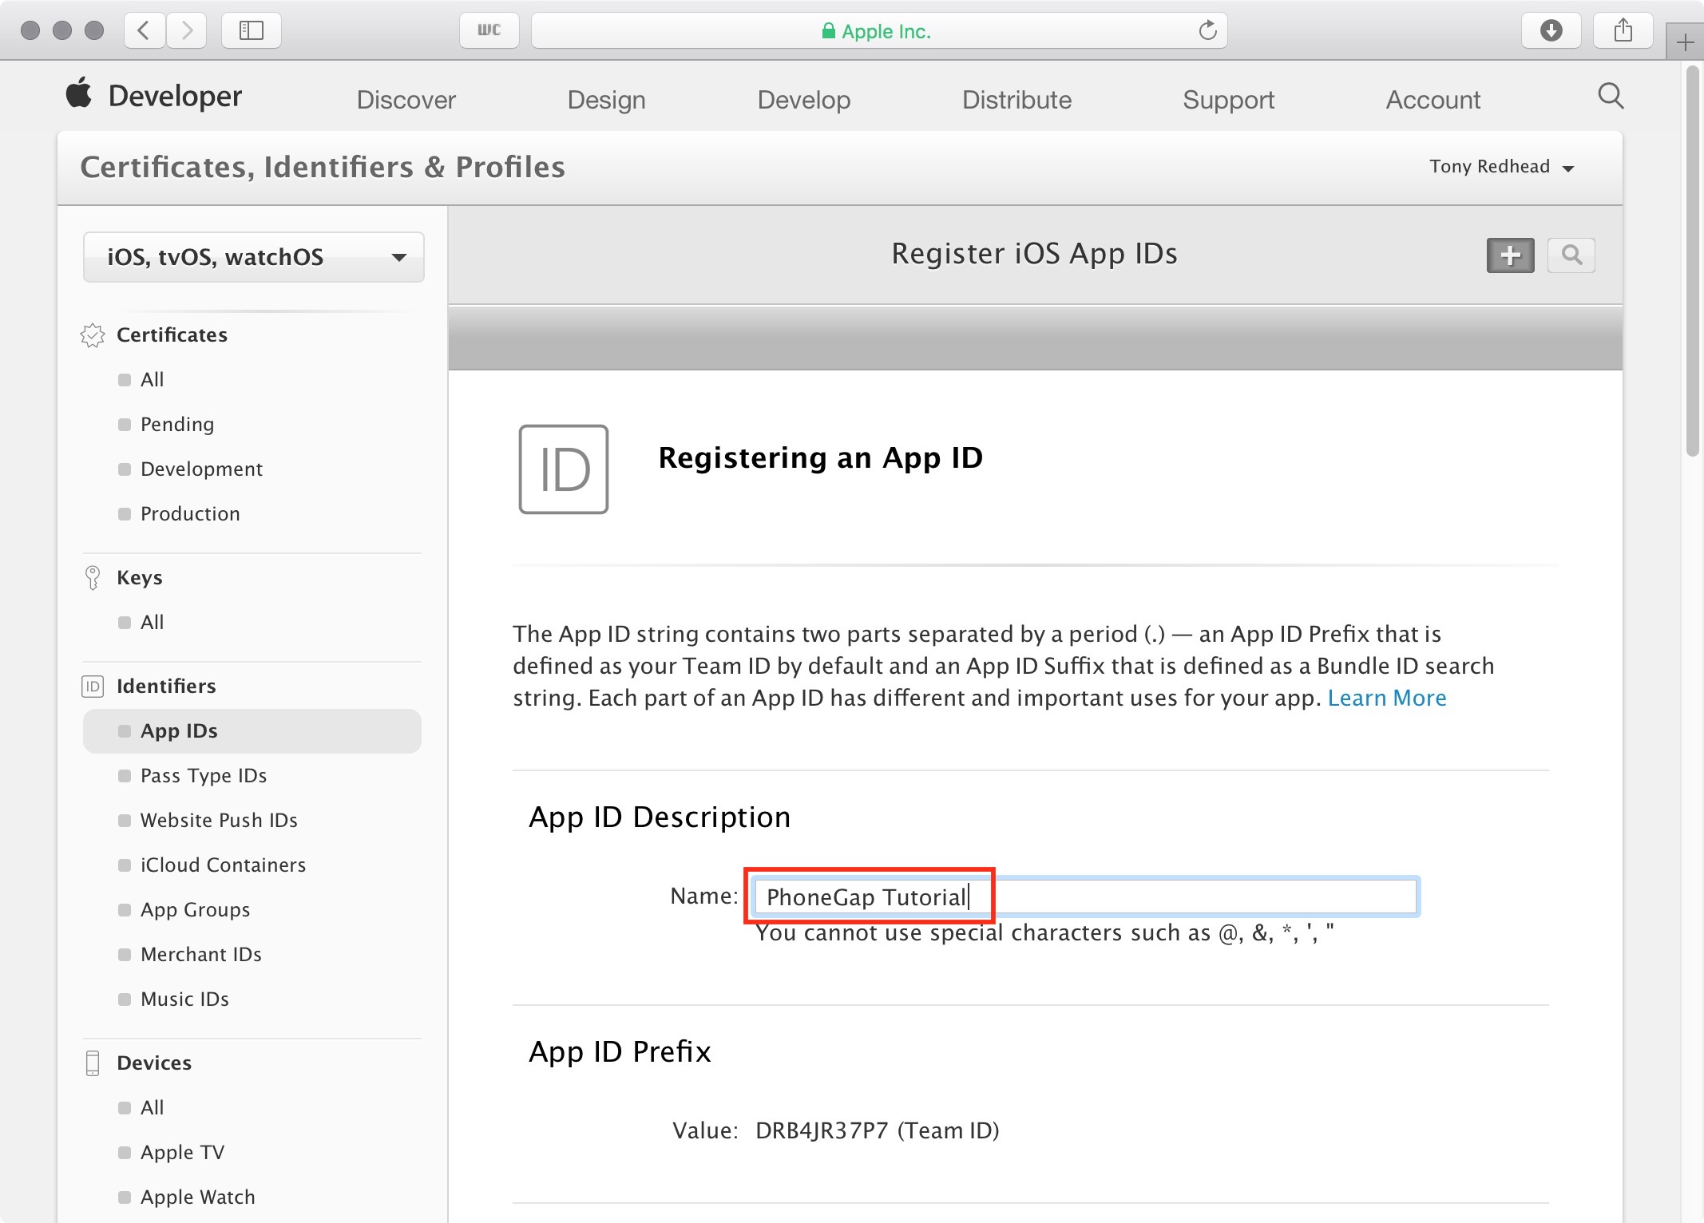The image size is (1704, 1223).
Task: Select Merchant IDs
Action: point(200,955)
